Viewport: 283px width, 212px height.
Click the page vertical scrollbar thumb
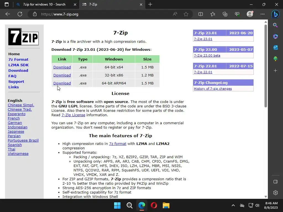(x=266, y=66)
